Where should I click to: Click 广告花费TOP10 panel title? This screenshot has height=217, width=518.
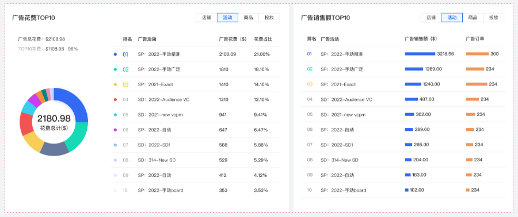coord(33,18)
